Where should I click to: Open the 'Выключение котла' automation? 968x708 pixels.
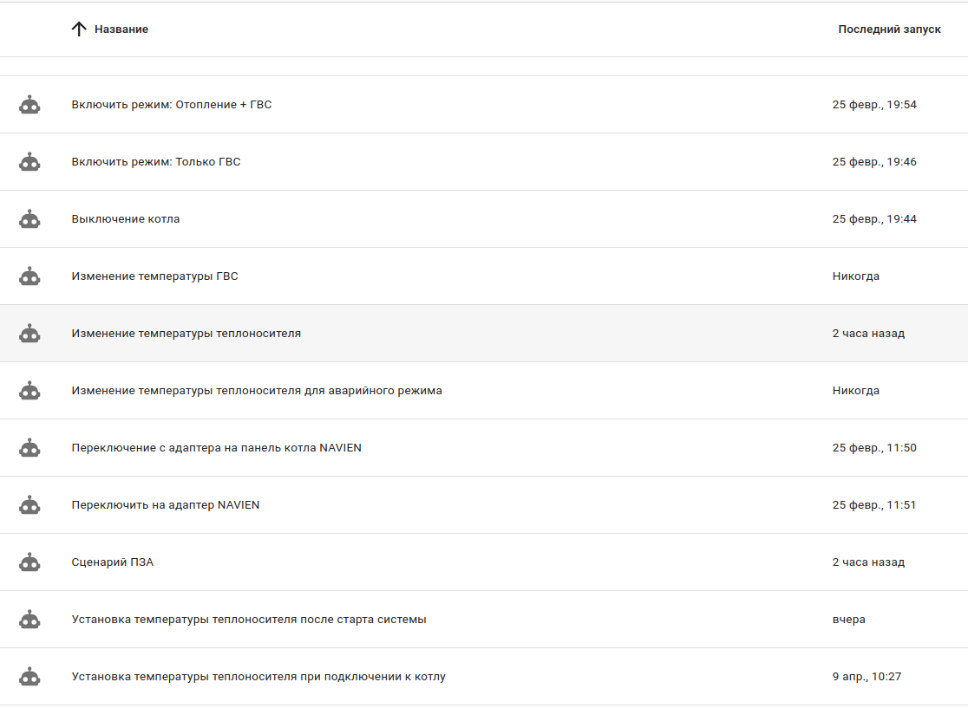click(126, 219)
